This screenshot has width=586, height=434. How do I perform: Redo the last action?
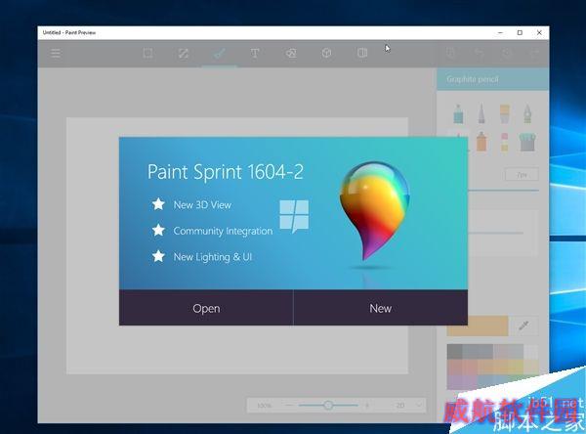(534, 53)
